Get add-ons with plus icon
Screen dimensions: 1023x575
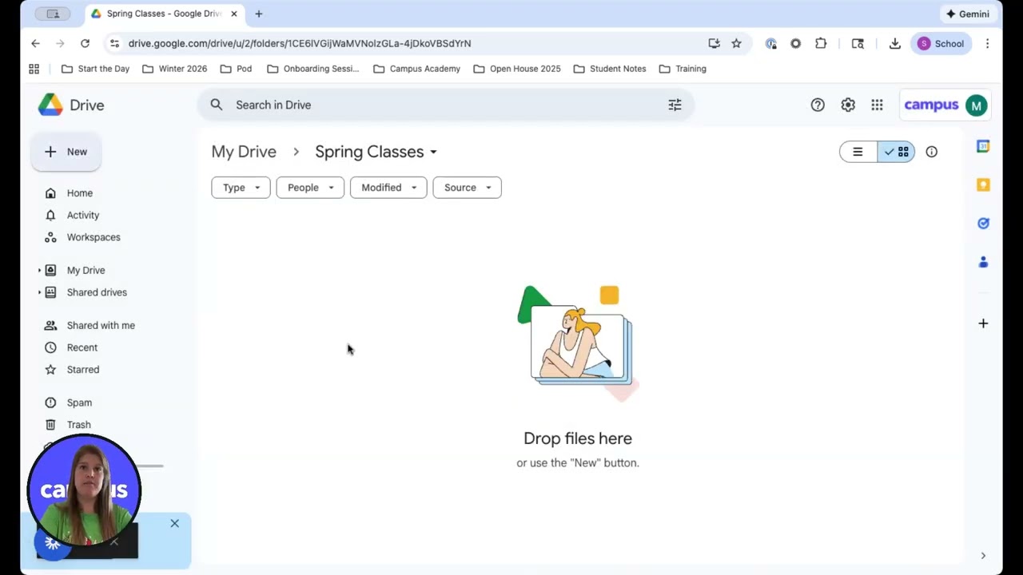point(983,323)
